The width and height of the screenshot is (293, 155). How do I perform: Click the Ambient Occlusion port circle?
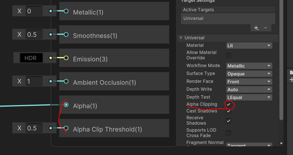click(66, 81)
